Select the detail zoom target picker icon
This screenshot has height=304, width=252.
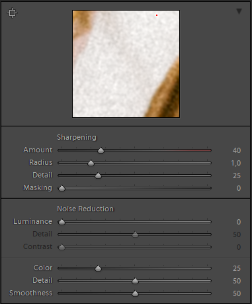[12, 13]
